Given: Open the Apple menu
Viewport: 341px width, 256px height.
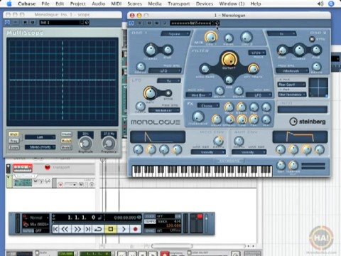Looking at the screenshot, I should click(x=9, y=4).
